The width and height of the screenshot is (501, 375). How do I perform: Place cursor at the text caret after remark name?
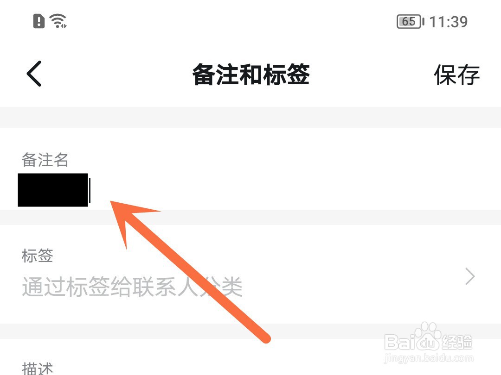pos(90,190)
